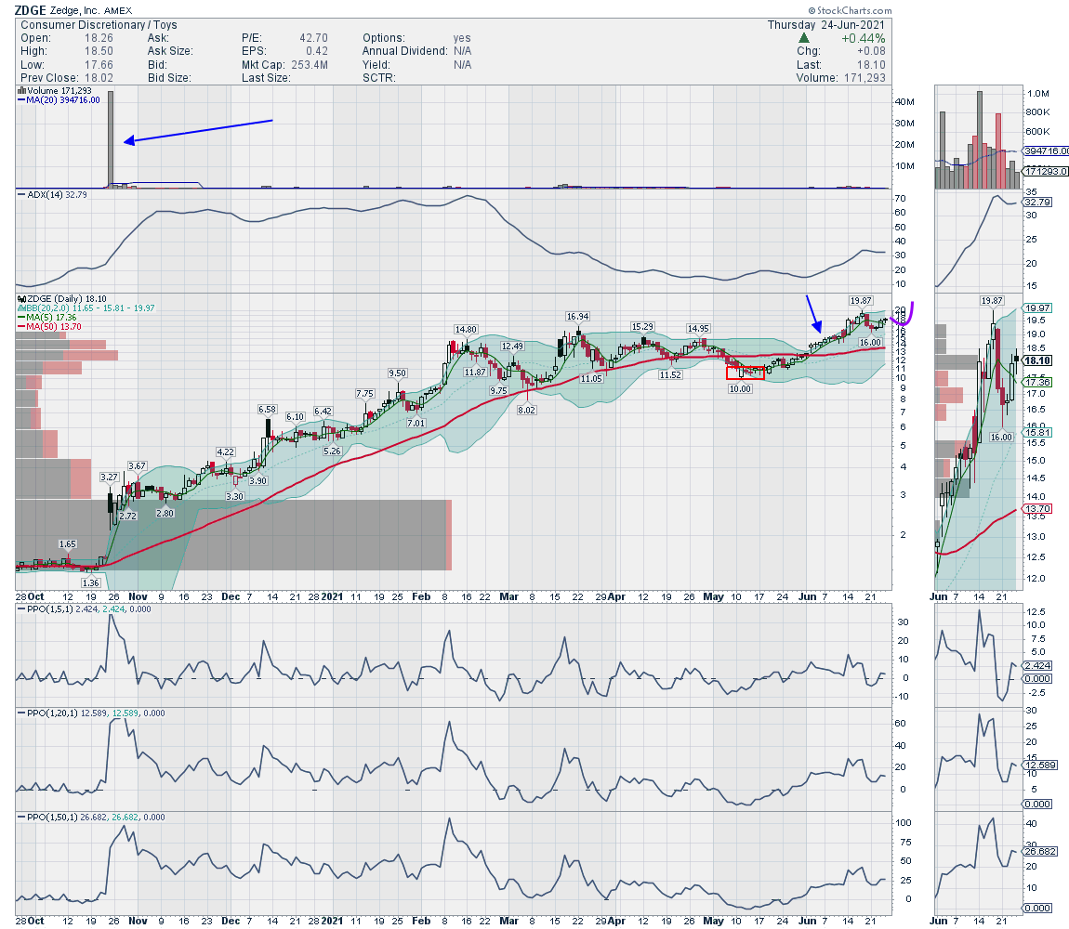
Task: Click the 19.97 upper band value tag
Action: tap(1037, 308)
